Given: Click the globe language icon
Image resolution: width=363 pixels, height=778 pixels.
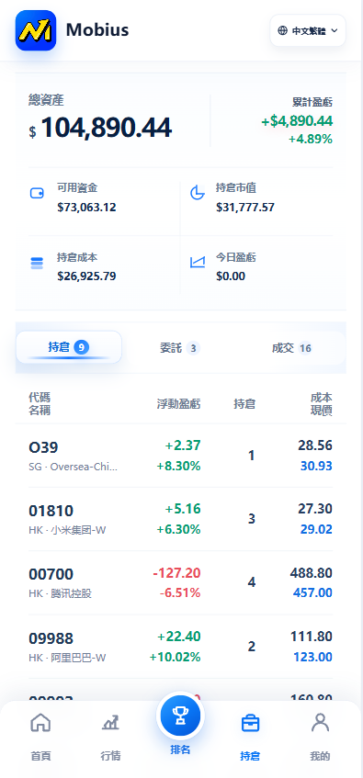Looking at the screenshot, I should coord(282,30).
